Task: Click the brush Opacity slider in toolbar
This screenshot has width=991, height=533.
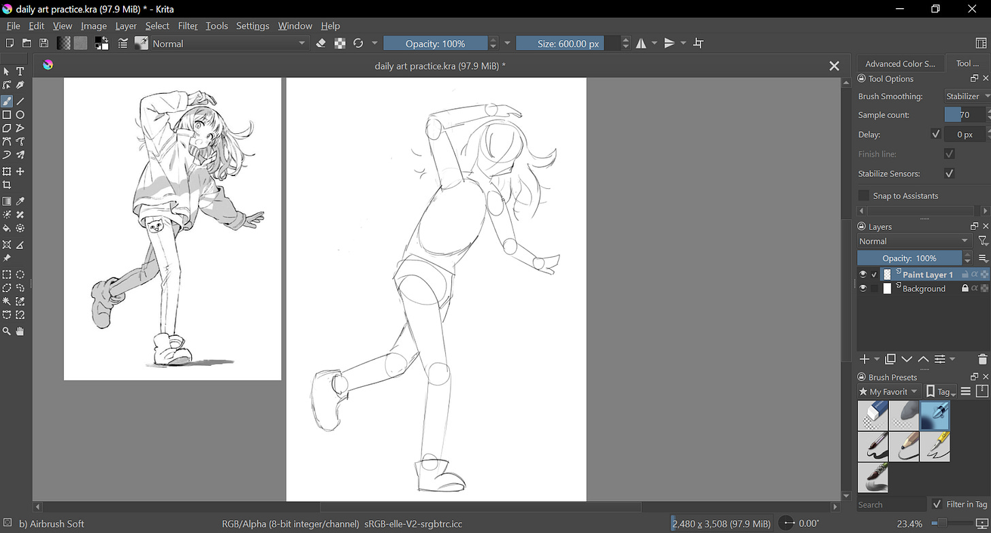Action: coord(436,44)
